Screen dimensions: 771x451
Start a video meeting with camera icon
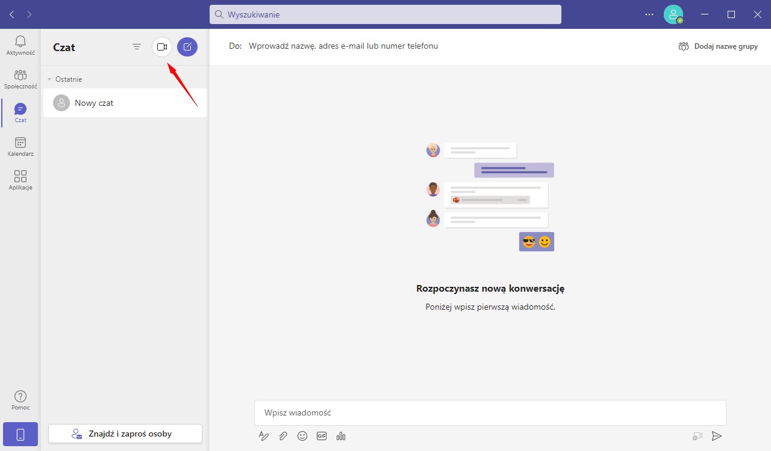tap(162, 47)
